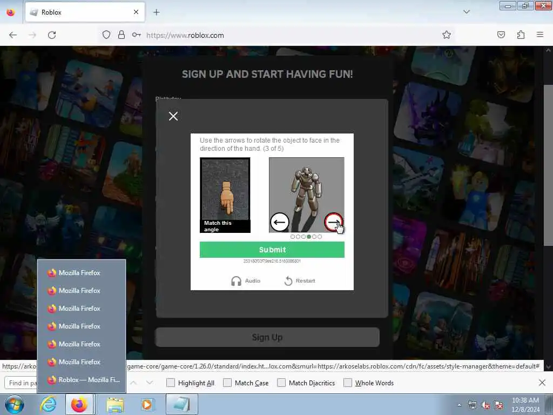Close the captcha dialog with the X

click(x=173, y=116)
